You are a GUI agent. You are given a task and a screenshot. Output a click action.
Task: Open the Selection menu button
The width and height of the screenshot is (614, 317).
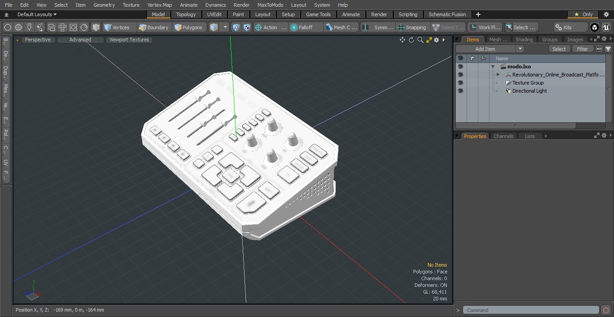(521, 27)
